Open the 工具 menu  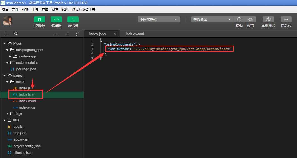click(x=35, y=9)
